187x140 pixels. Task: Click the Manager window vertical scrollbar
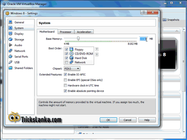point(184,61)
